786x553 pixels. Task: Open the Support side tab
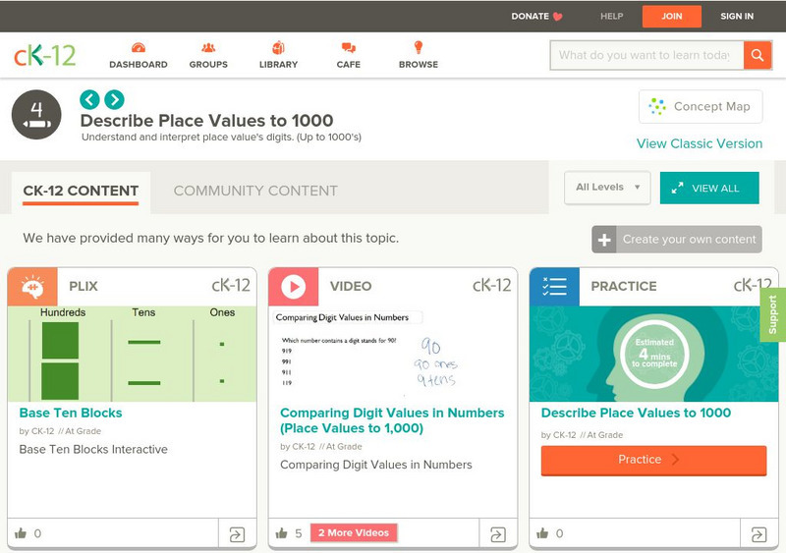pos(773,315)
